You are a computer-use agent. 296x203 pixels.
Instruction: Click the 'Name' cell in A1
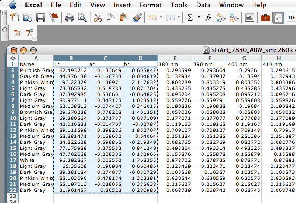[x=36, y=64]
